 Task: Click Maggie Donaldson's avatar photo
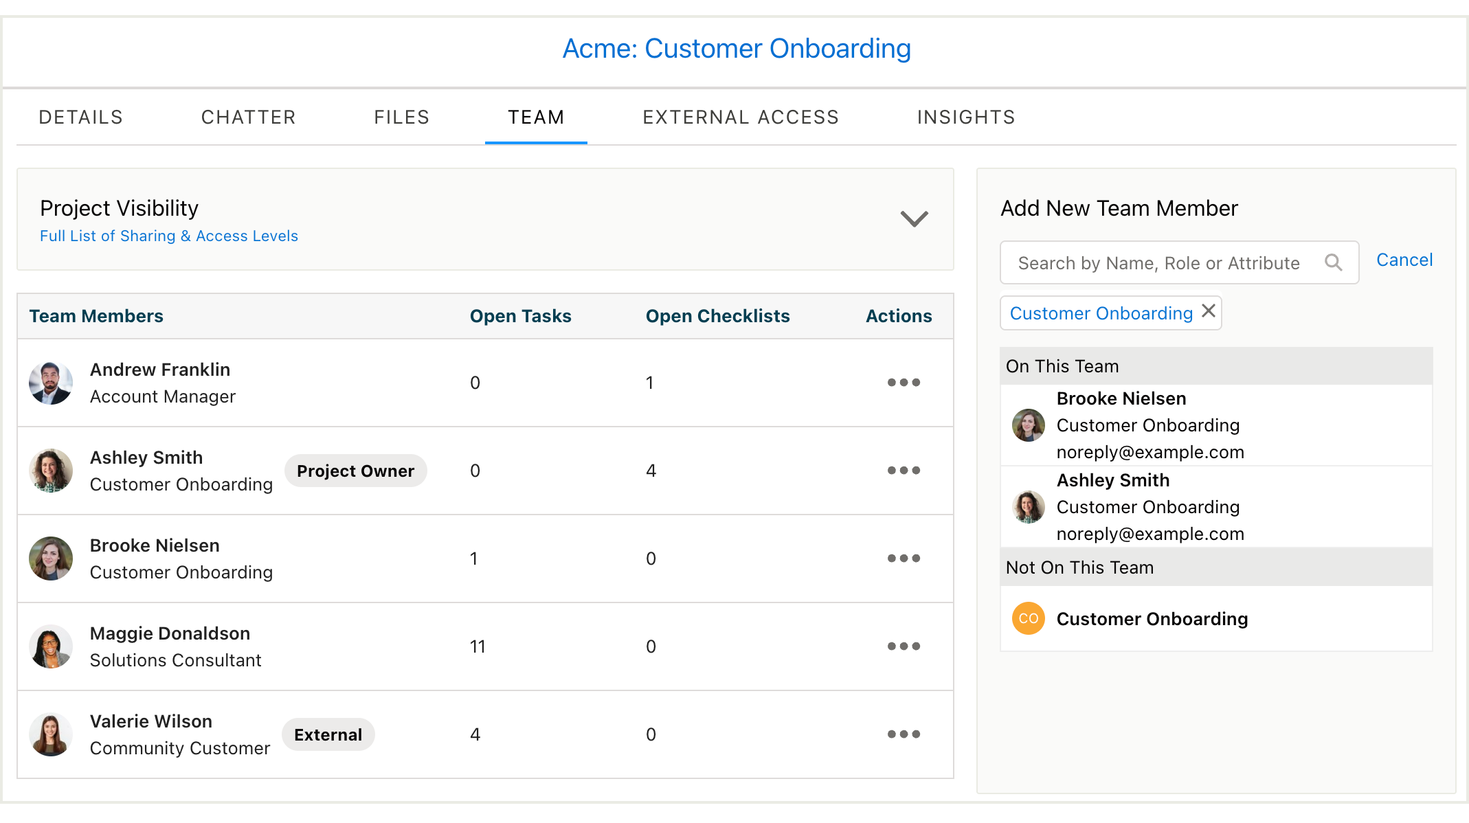tap(51, 646)
